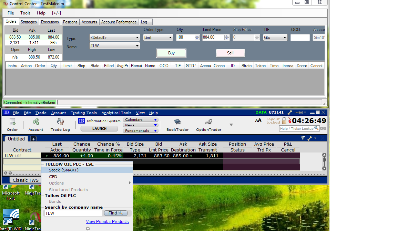Screen dimensions: 397x231
Task: Click the company name search field containing TLW
Action: [x=73, y=213]
